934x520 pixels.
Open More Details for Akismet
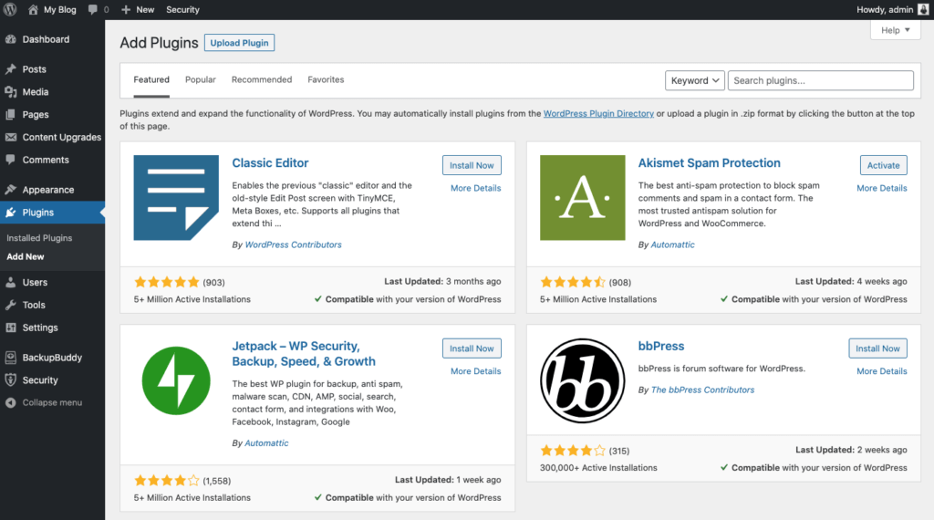(x=882, y=188)
